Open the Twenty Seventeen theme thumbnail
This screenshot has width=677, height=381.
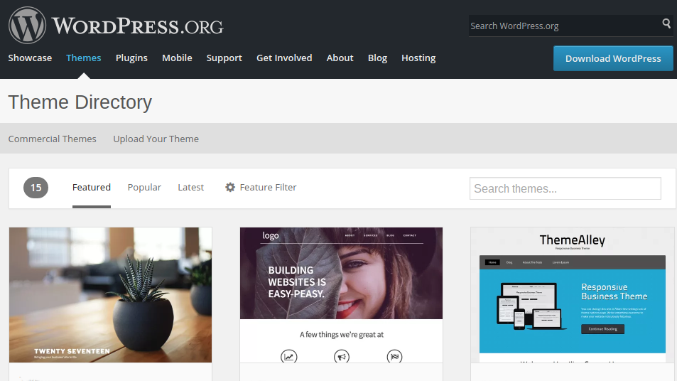pyautogui.click(x=111, y=295)
